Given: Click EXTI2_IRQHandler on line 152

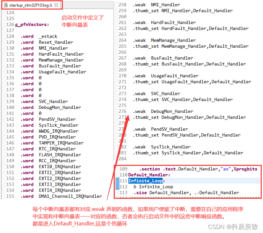Looking at the screenshot, I should pyautogui.click(x=60, y=178).
